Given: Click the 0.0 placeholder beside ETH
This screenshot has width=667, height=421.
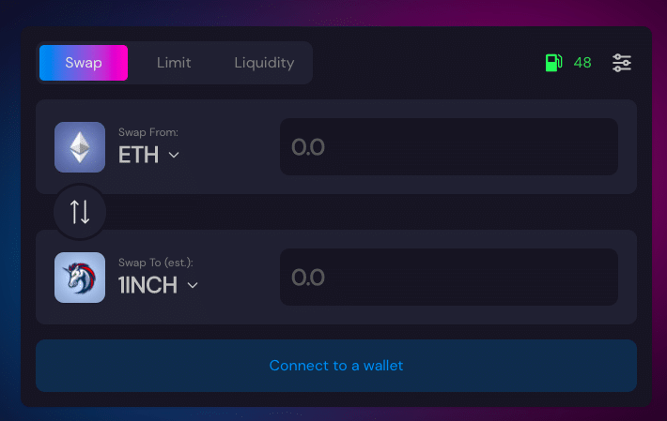Looking at the screenshot, I should point(308,147).
